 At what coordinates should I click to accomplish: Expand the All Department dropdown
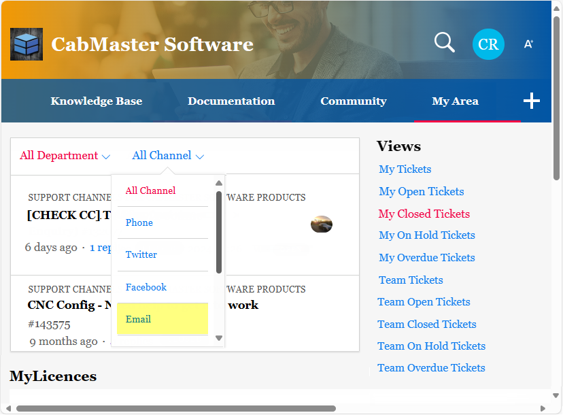point(65,156)
